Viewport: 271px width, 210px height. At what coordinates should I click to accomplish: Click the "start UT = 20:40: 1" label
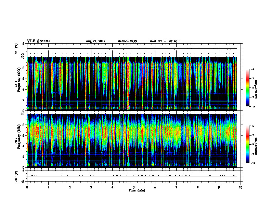[165, 41]
